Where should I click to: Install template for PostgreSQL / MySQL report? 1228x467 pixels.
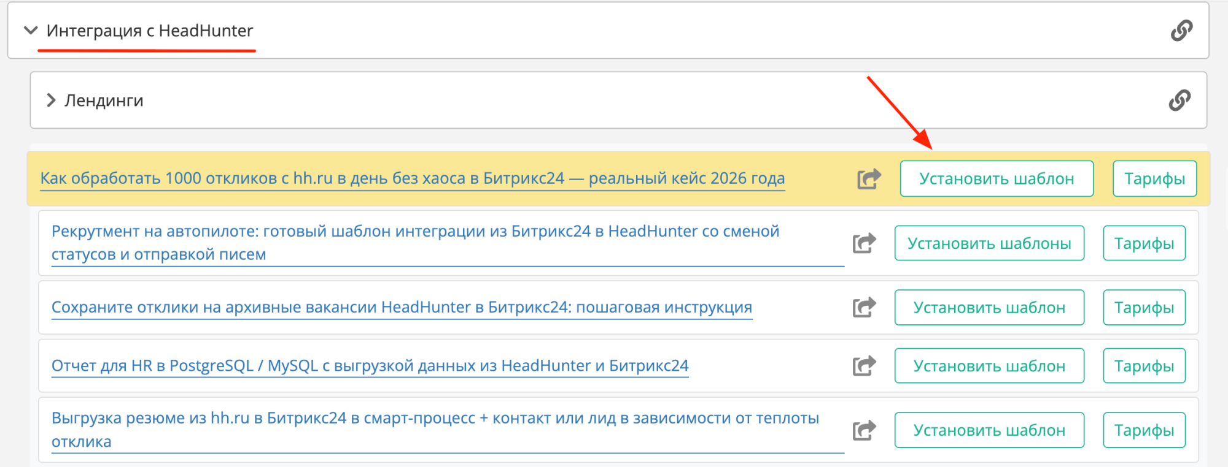pyautogui.click(x=989, y=366)
